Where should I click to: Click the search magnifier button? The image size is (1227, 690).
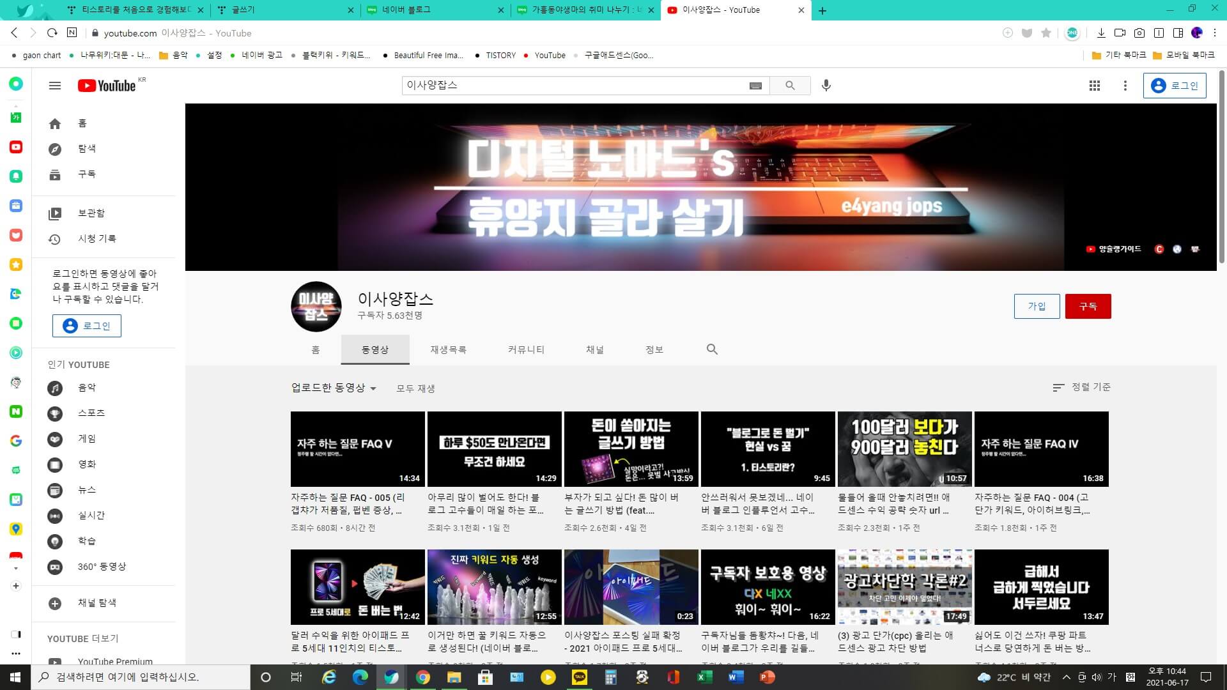[x=790, y=86]
